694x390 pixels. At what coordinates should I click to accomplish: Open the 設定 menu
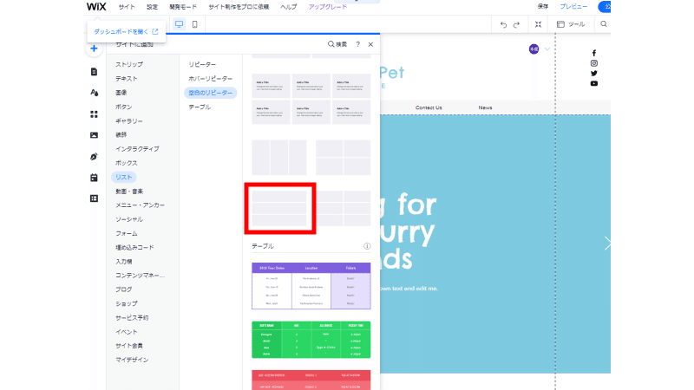click(x=153, y=7)
